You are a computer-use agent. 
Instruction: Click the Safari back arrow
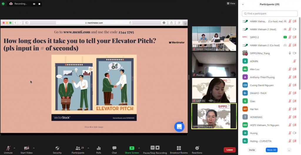click(x=16, y=23)
